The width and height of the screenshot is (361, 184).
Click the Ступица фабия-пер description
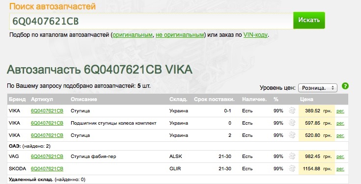(93, 157)
